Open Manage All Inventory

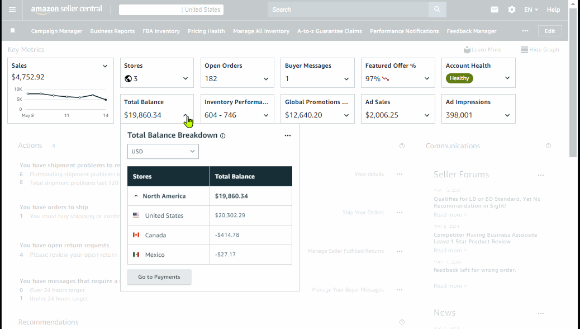pyautogui.click(x=261, y=31)
